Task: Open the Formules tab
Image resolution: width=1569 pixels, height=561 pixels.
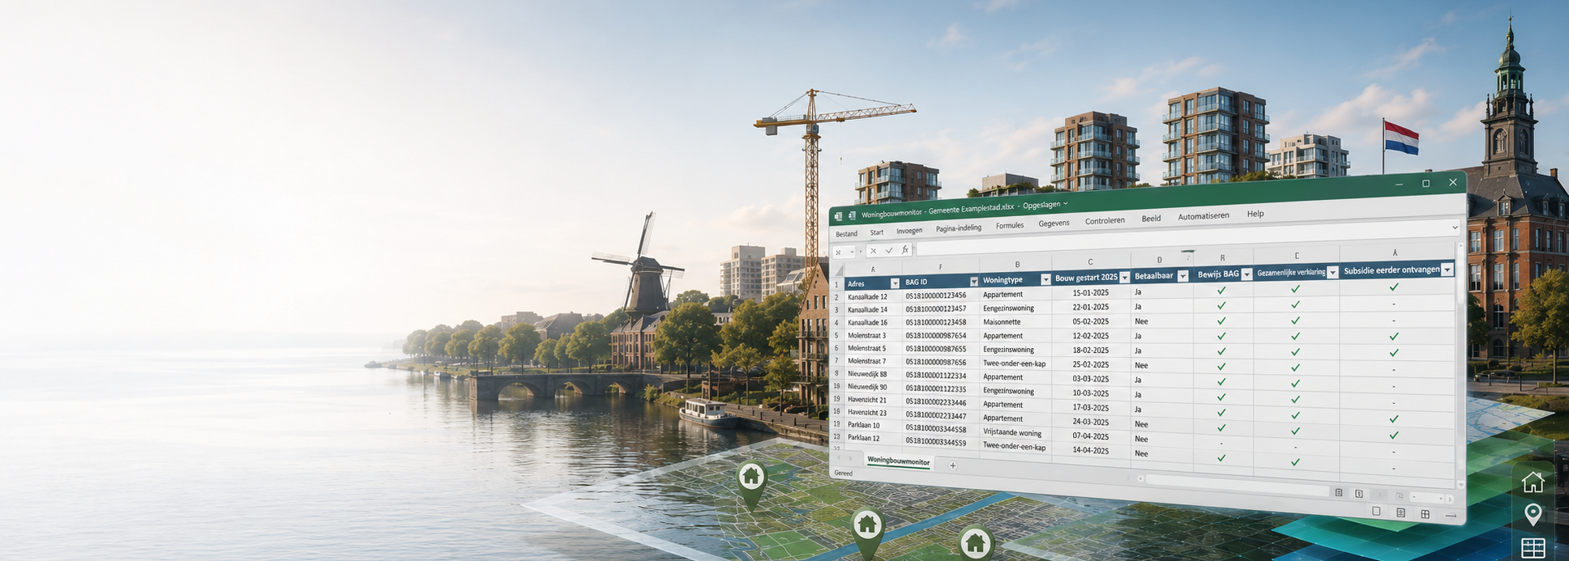Action: pyautogui.click(x=1010, y=226)
